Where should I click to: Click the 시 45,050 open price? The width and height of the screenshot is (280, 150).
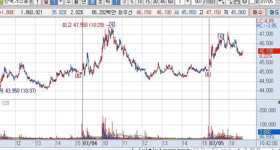point(186,13)
